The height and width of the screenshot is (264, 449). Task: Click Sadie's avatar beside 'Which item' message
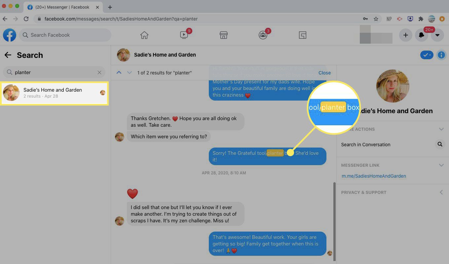120,137
